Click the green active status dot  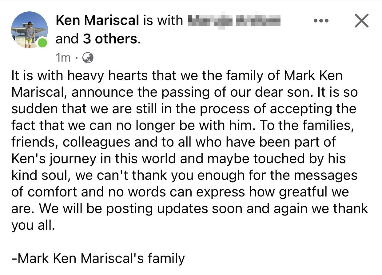pyautogui.click(x=42, y=42)
